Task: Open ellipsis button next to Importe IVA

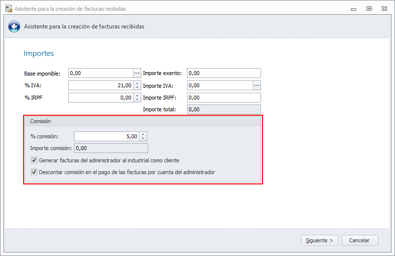Action: click(x=257, y=86)
